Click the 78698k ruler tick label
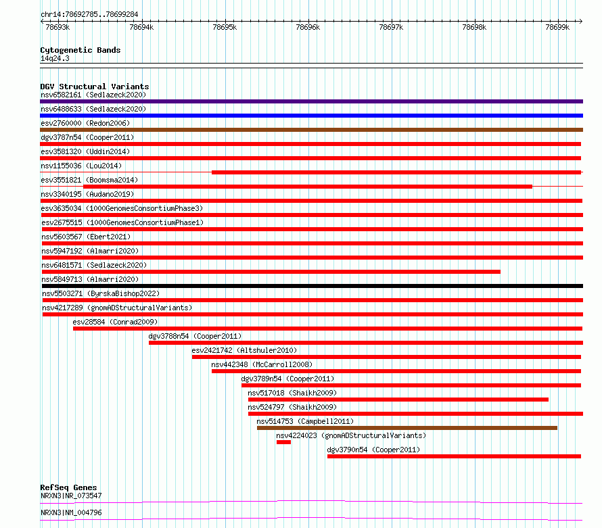Screen dimensions: 602x528 [x=474, y=27]
